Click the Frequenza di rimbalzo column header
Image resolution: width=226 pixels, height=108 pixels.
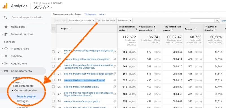[210, 28]
